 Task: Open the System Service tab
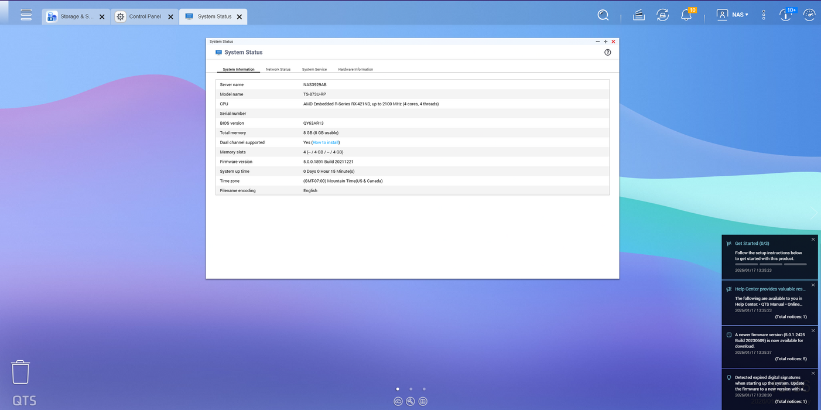pos(314,69)
